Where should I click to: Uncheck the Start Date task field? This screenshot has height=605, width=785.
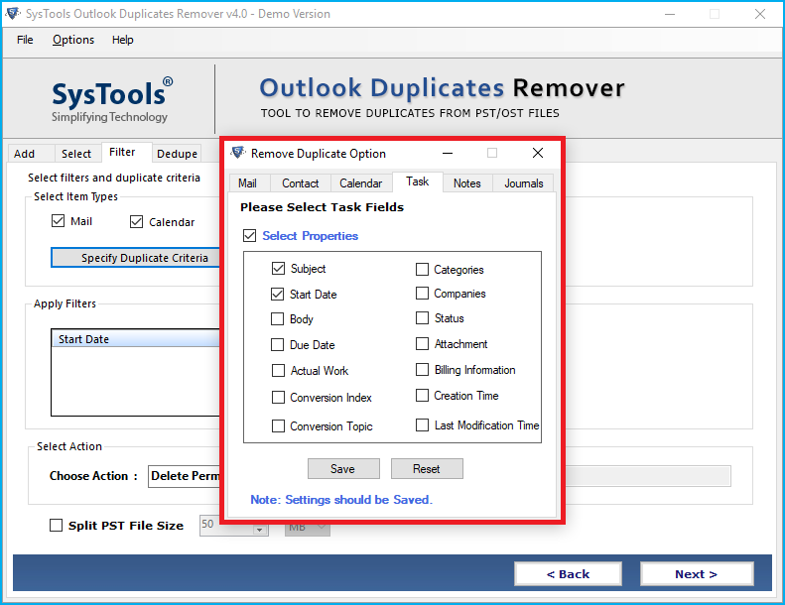click(x=277, y=295)
